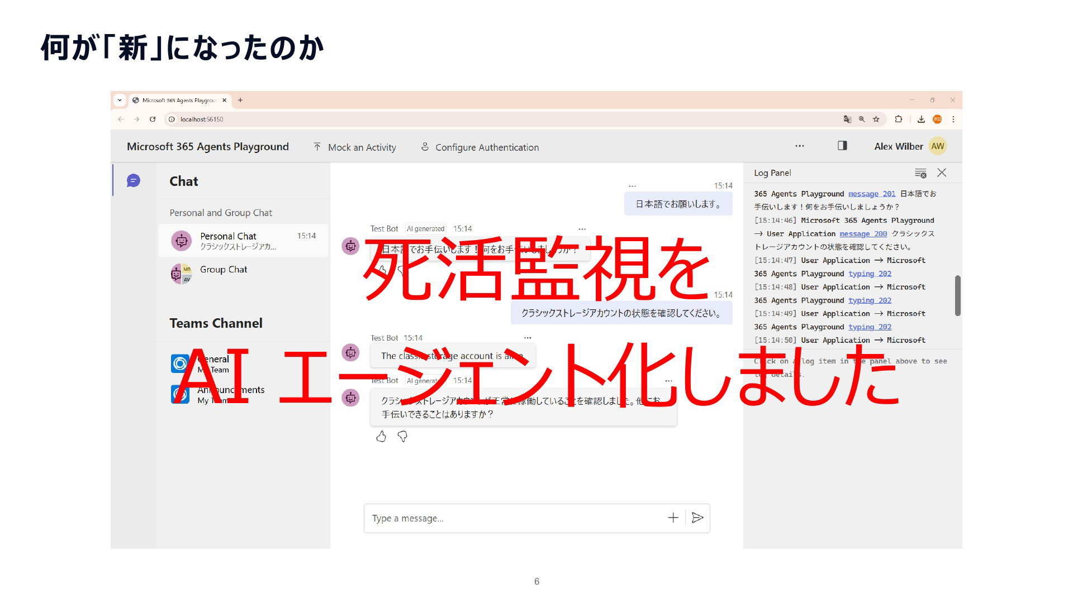Click the zoom magnifier icon in address bar
The width and height of the screenshot is (1073, 603).
coord(862,119)
